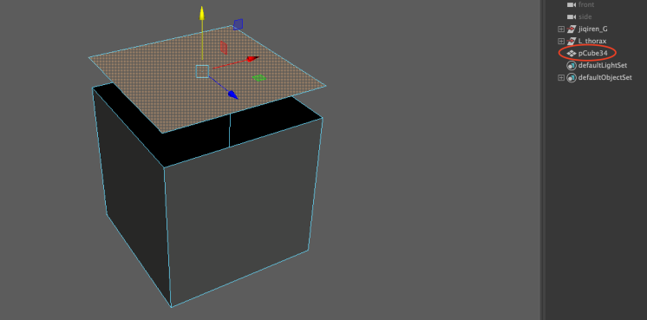Click the defaultLightSet set icon

571,66
